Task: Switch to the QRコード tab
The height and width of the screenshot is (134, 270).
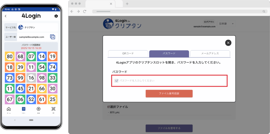Action: coord(128,53)
